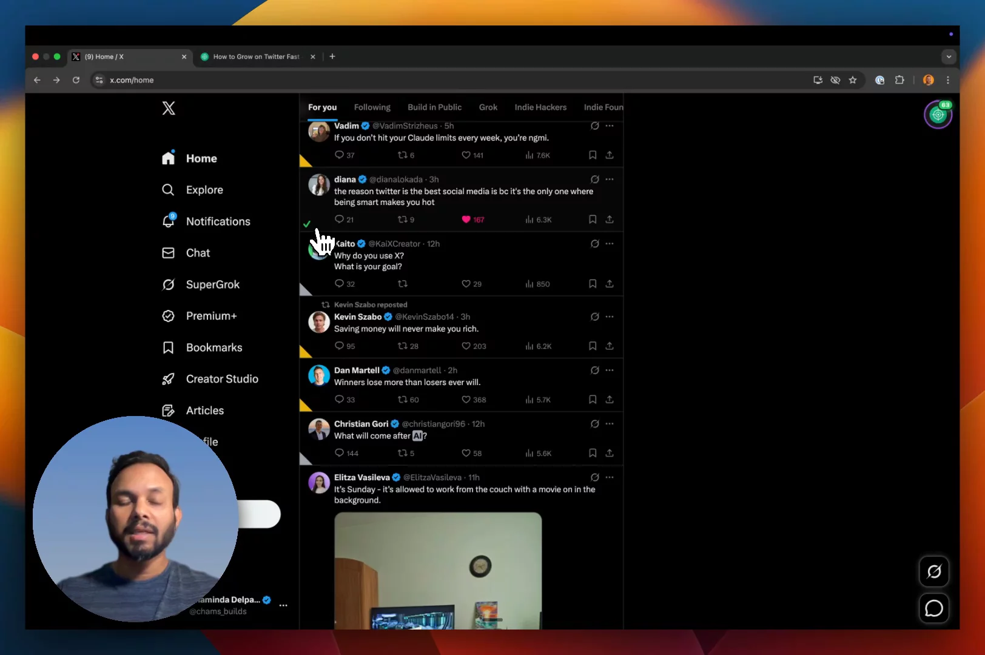Open more options on diana's tweet
This screenshot has width=985, height=655.
pyautogui.click(x=610, y=179)
